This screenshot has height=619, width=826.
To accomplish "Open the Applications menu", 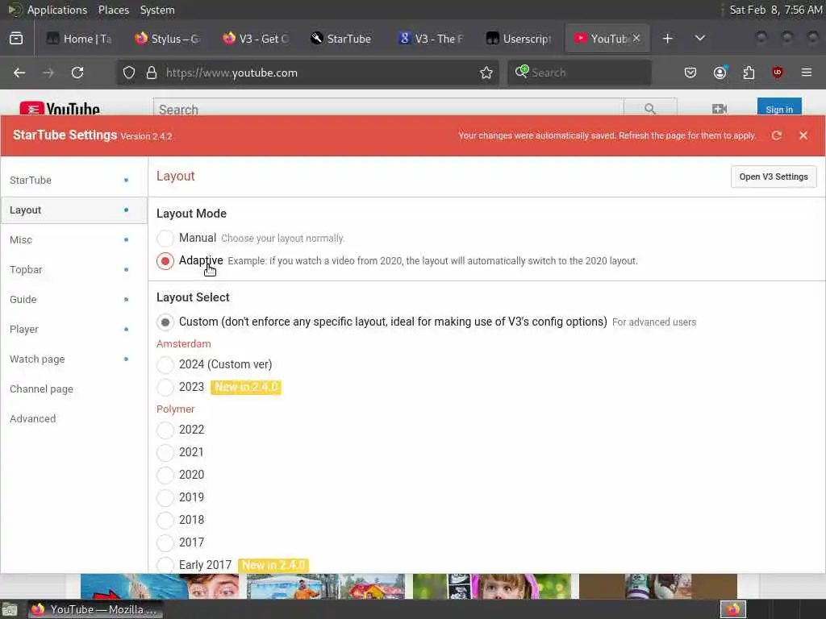I will (57, 10).
